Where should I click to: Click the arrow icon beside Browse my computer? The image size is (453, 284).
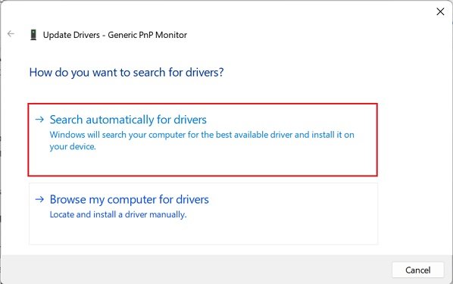point(39,199)
